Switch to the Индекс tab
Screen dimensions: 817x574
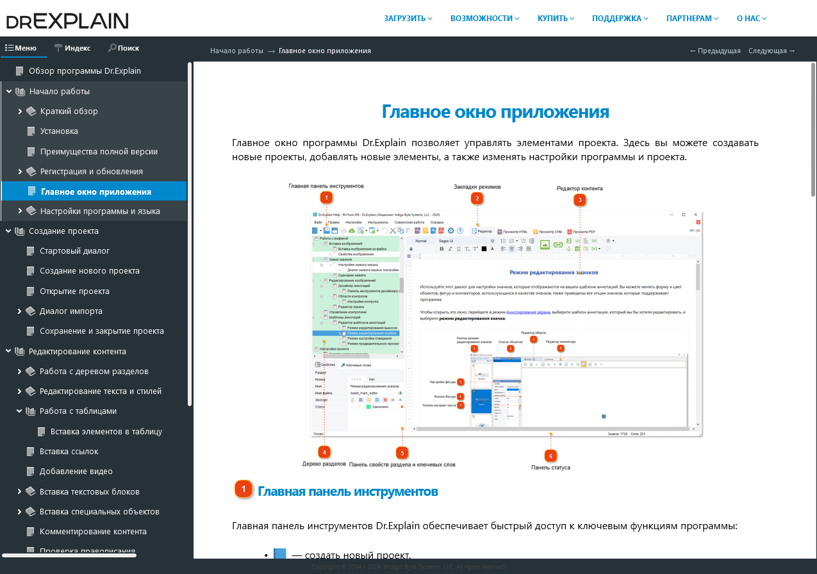pyautogui.click(x=72, y=48)
